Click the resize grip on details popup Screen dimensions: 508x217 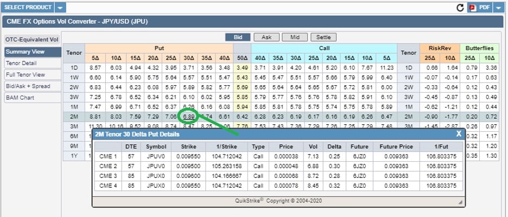pyautogui.click(x=460, y=202)
